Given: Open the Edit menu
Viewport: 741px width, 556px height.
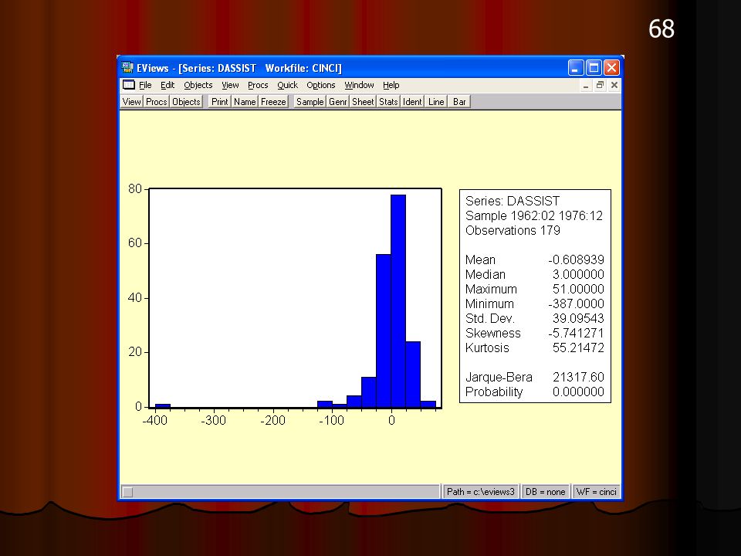Looking at the screenshot, I should [167, 85].
